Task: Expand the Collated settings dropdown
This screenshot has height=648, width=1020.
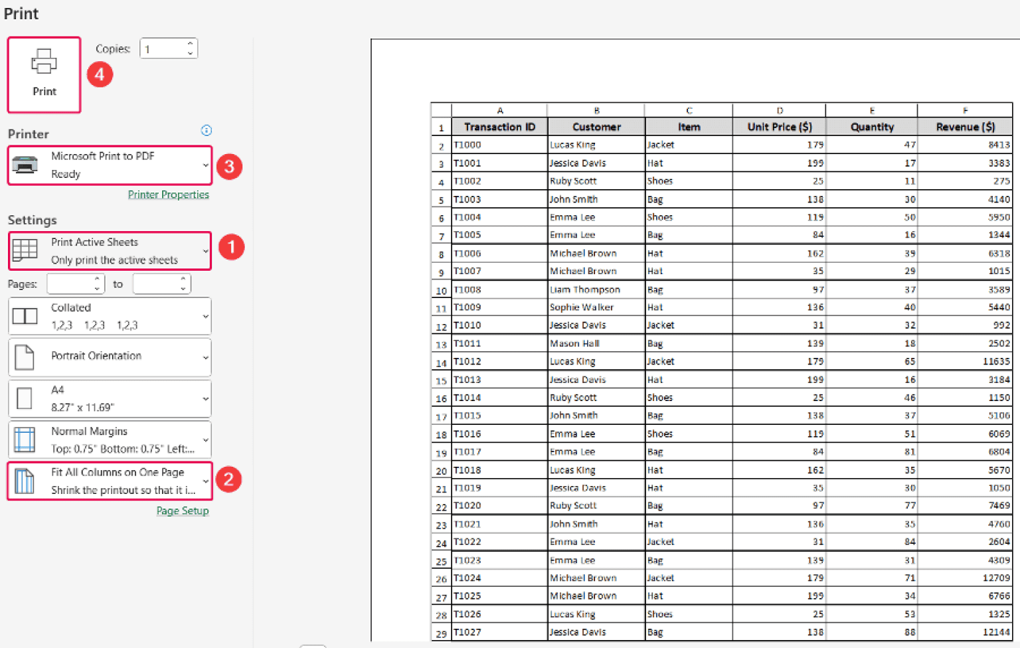Action: pos(205,315)
